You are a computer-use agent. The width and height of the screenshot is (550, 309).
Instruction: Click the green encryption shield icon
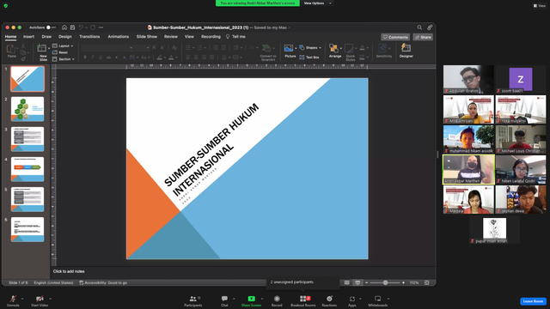[6, 6]
